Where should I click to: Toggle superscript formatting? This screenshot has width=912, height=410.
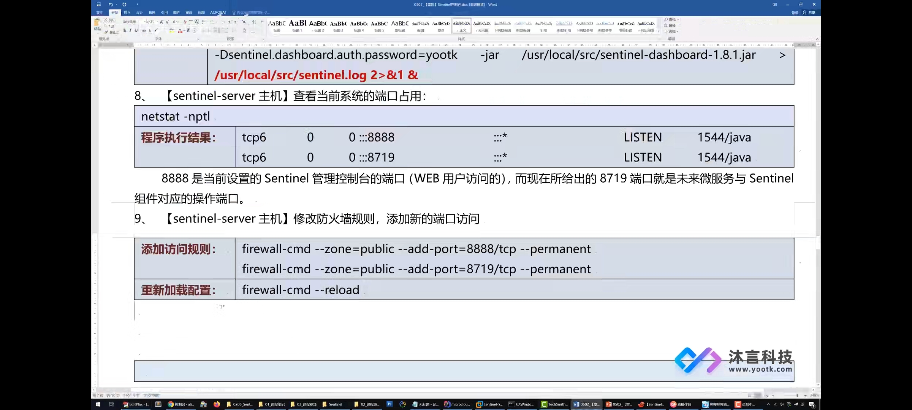156,30
